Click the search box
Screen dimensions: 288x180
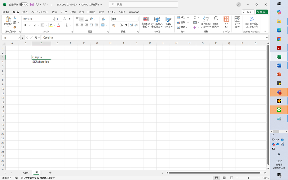[143, 4]
